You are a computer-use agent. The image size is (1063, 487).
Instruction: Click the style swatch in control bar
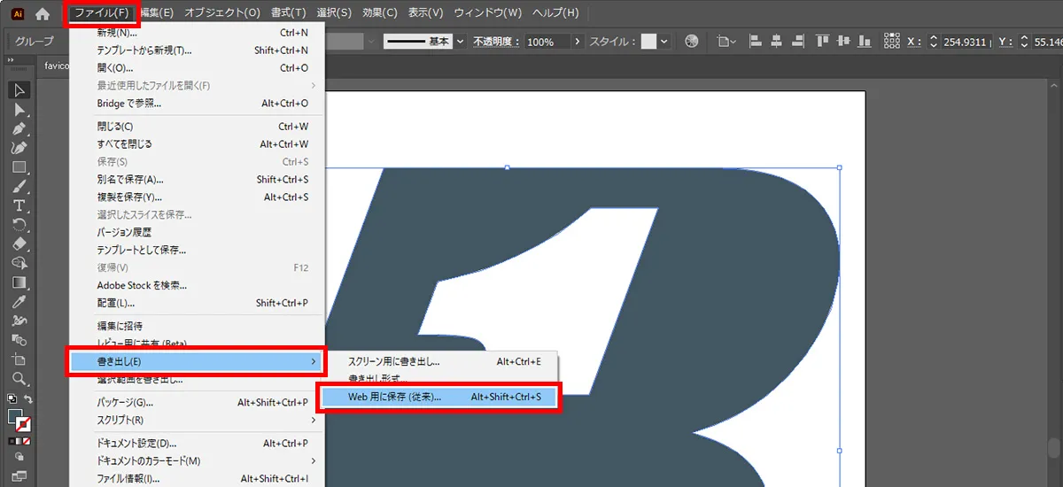pyautogui.click(x=648, y=42)
